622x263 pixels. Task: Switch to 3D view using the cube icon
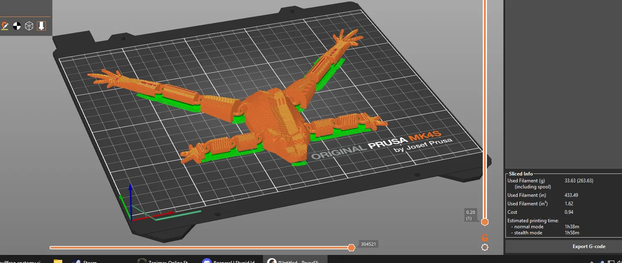(x=29, y=26)
